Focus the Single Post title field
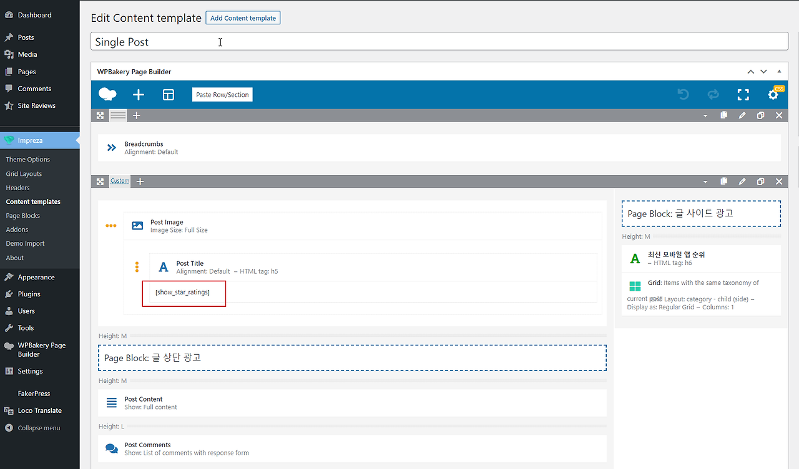The height and width of the screenshot is (469, 799). tap(439, 42)
